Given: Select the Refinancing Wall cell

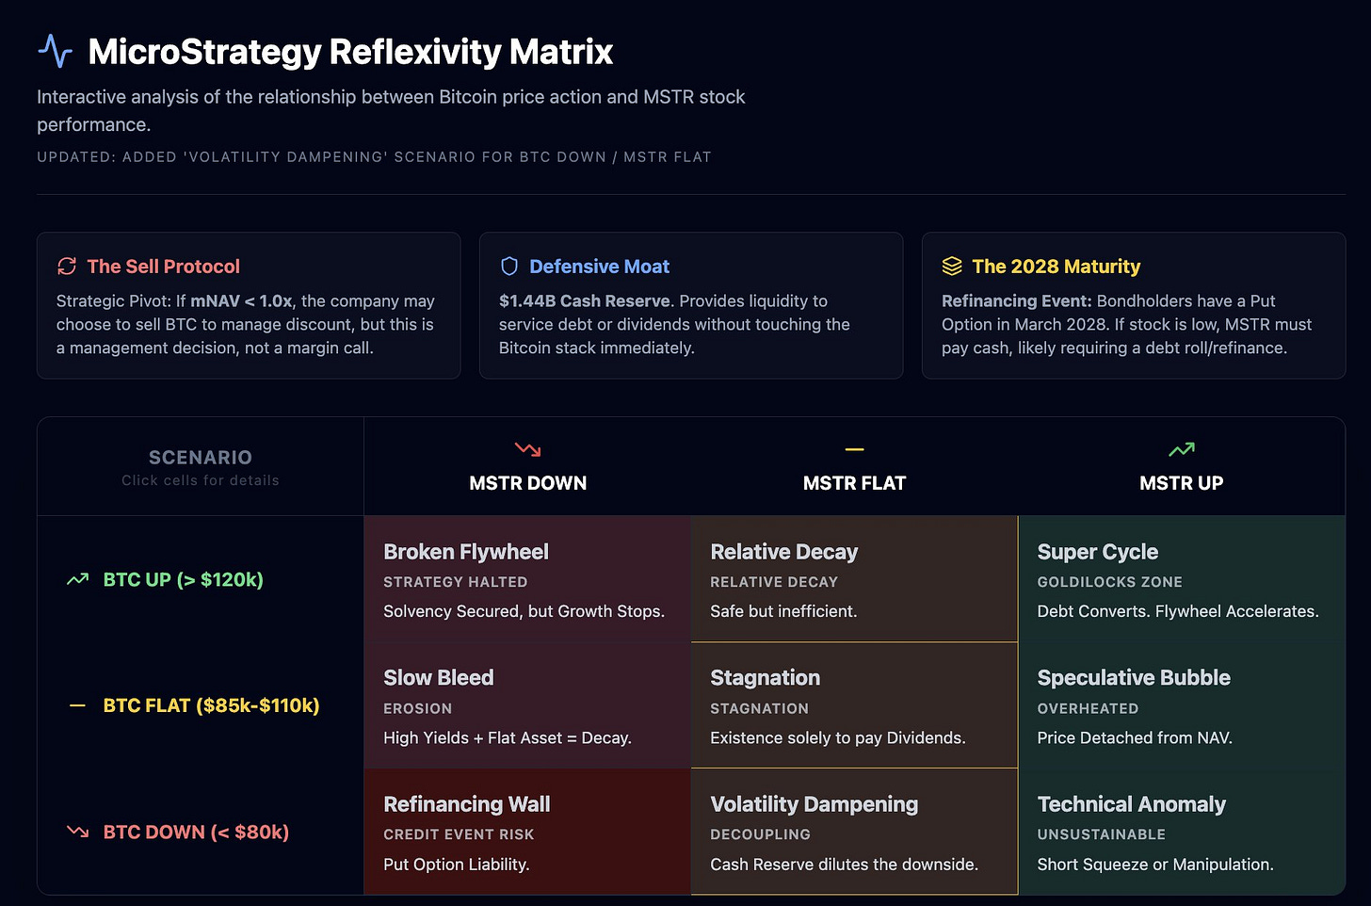Looking at the screenshot, I should tap(527, 832).
